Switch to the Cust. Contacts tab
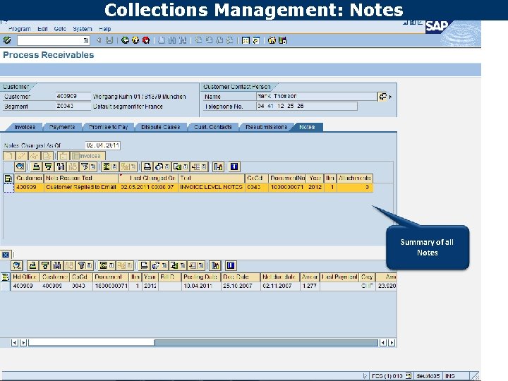Image resolution: width=508 pixels, height=381 pixels. click(x=213, y=127)
